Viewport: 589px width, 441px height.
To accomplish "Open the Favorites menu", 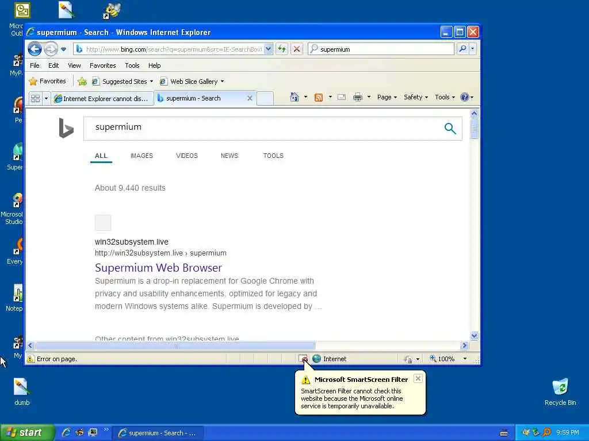I will (x=102, y=65).
